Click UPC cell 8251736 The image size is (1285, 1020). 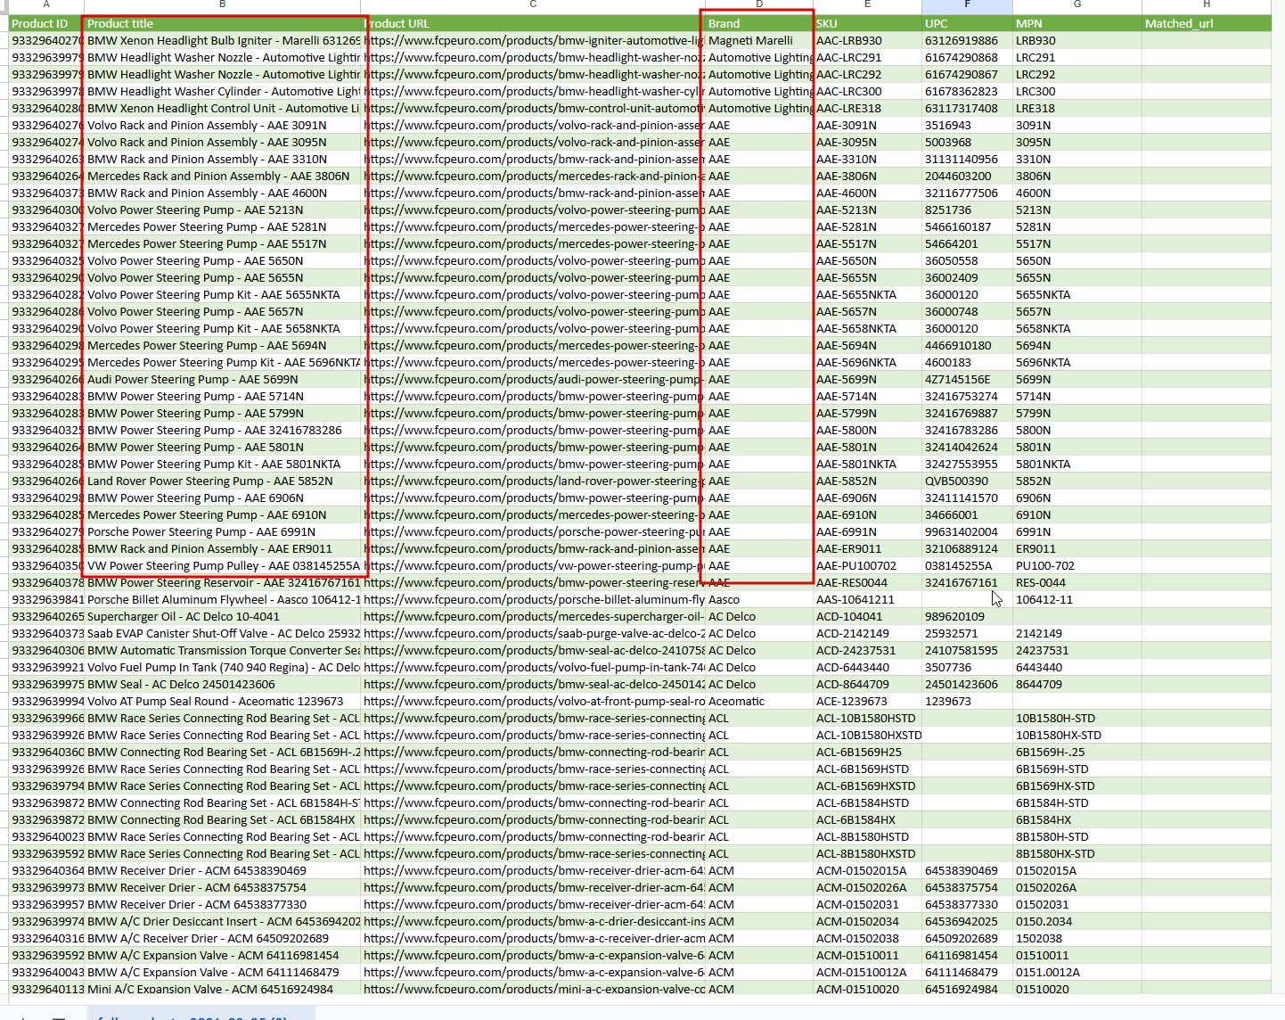point(967,210)
